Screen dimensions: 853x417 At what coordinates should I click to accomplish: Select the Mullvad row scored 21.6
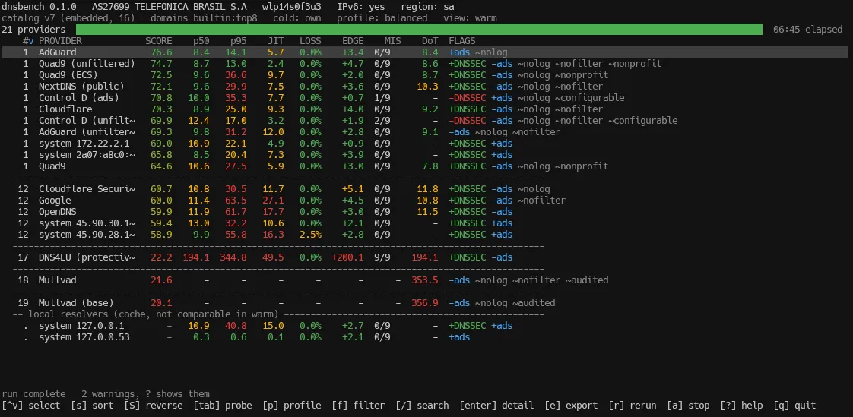pyautogui.click(x=424, y=280)
